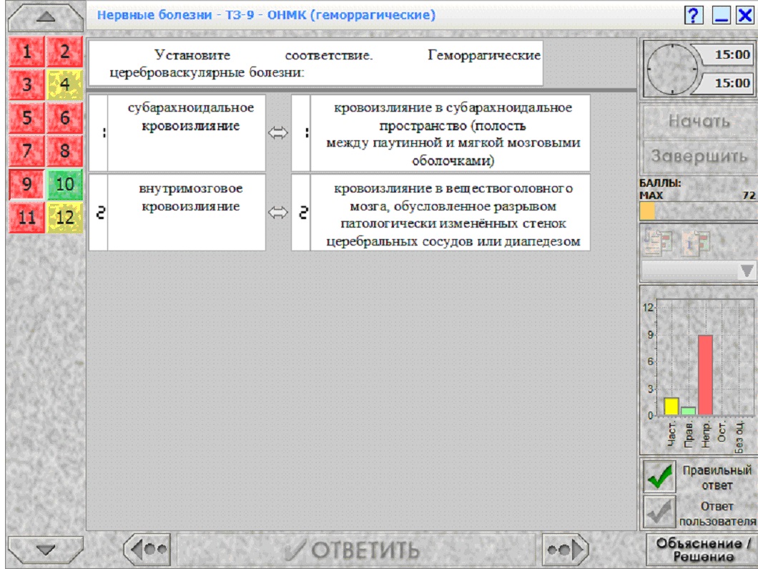Select left item субарахноидальное кровоизлияние
This screenshot has width=758, height=569.
tap(187, 133)
